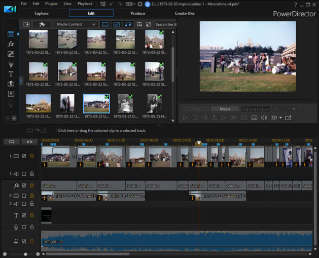Open the Media Content dropdown
The image size is (319, 258).
pos(76,24)
